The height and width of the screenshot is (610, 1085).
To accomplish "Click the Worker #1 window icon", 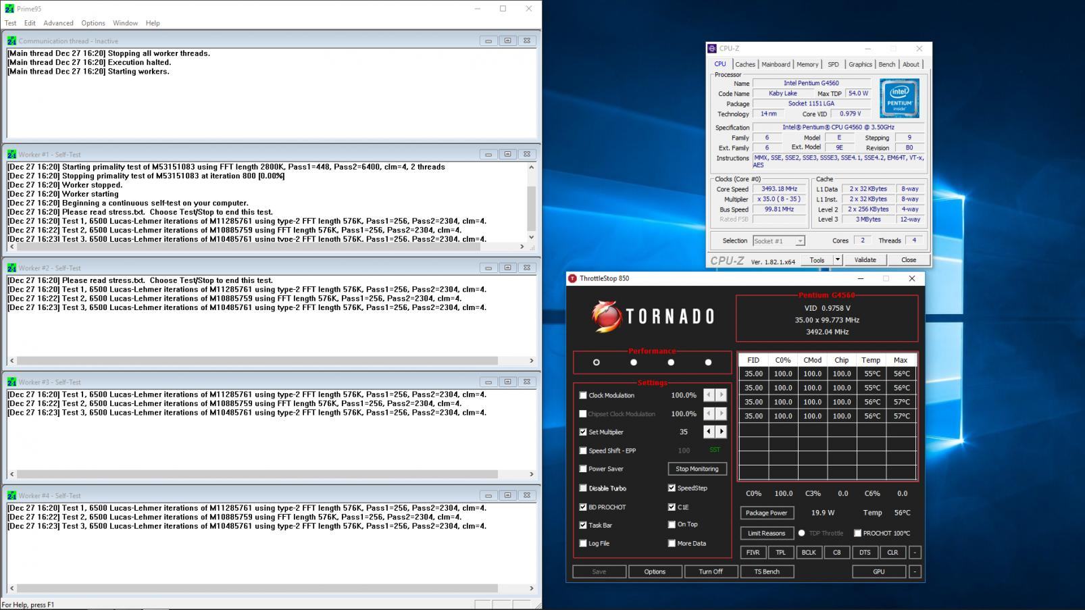I will (11, 154).
